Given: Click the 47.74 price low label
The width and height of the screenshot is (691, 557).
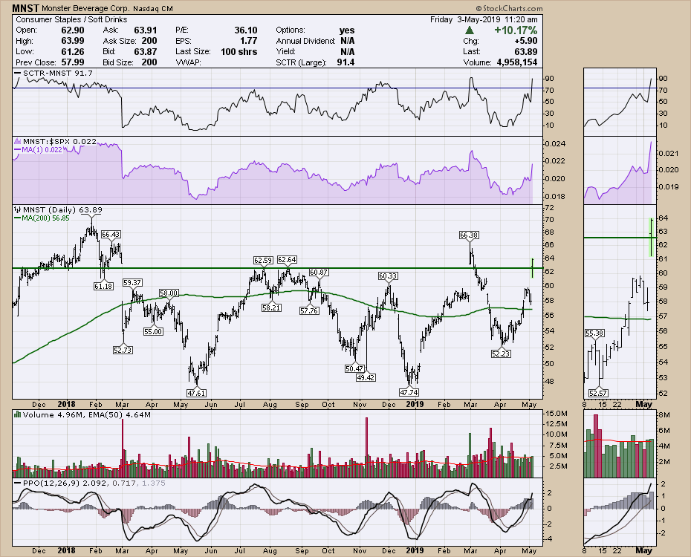Looking at the screenshot, I should coord(409,392).
